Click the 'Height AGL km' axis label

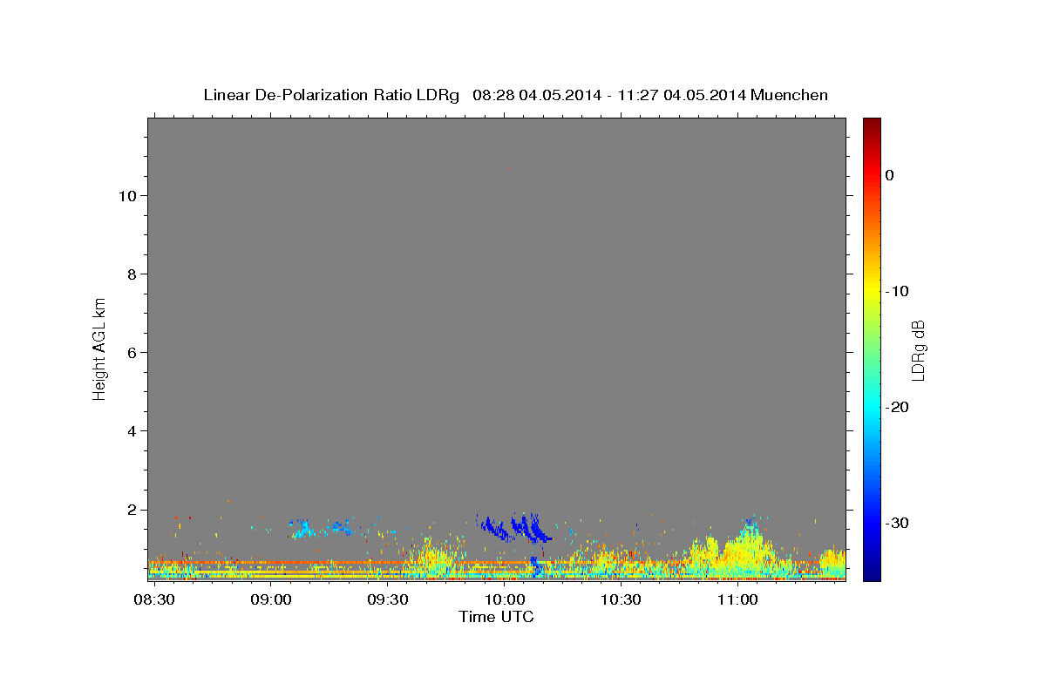99,348
